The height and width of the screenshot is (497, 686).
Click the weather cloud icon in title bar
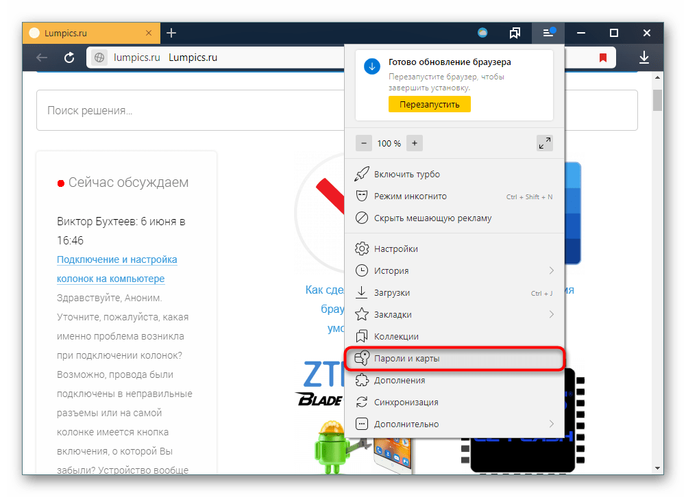tap(483, 33)
